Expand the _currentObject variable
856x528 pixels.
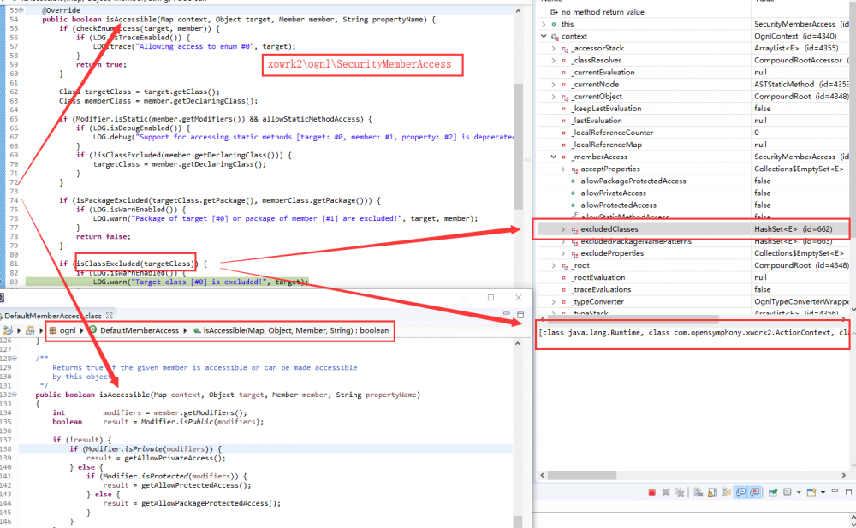click(x=554, y=96)
